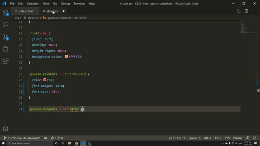
Task: Click the feedback icon in status bar
Action: tap(248, 138)
